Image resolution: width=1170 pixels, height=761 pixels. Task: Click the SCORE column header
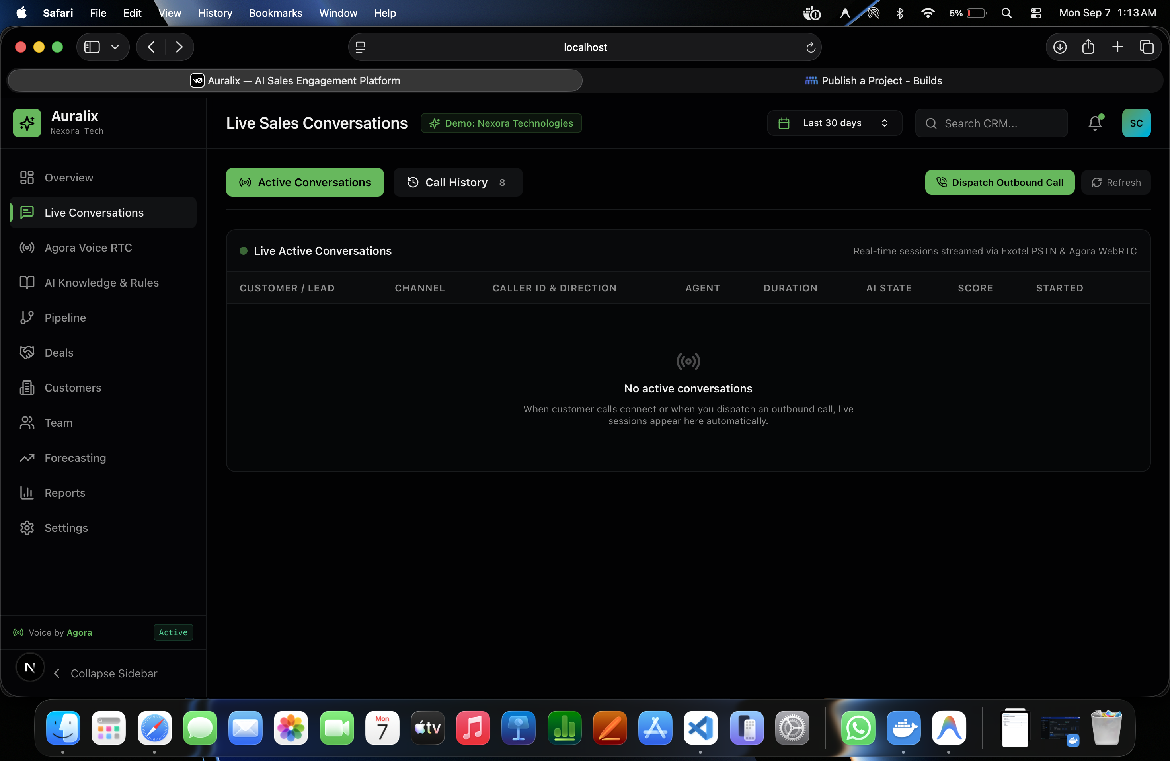(975, 288)
